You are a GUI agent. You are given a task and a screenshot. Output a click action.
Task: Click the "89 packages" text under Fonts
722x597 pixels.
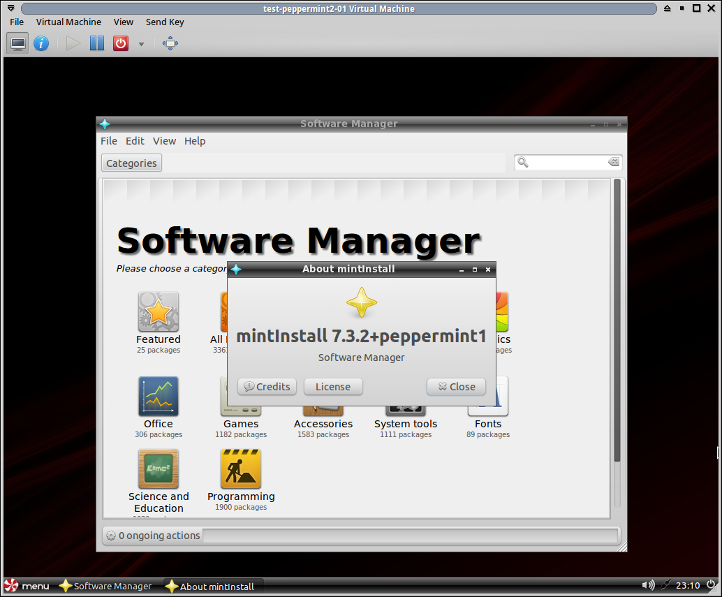[x=488, y=434]
